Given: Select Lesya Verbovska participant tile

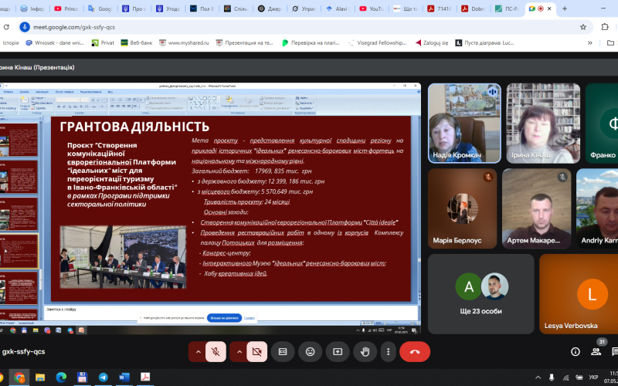Looking at the screenshot, I should (x=579, y=294).
